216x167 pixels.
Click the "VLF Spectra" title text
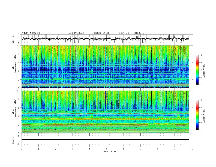(31, 33)
